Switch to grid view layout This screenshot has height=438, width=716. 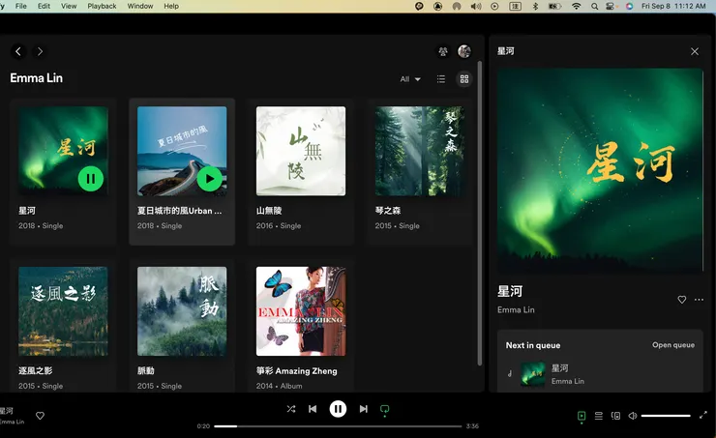pos(464,79)
